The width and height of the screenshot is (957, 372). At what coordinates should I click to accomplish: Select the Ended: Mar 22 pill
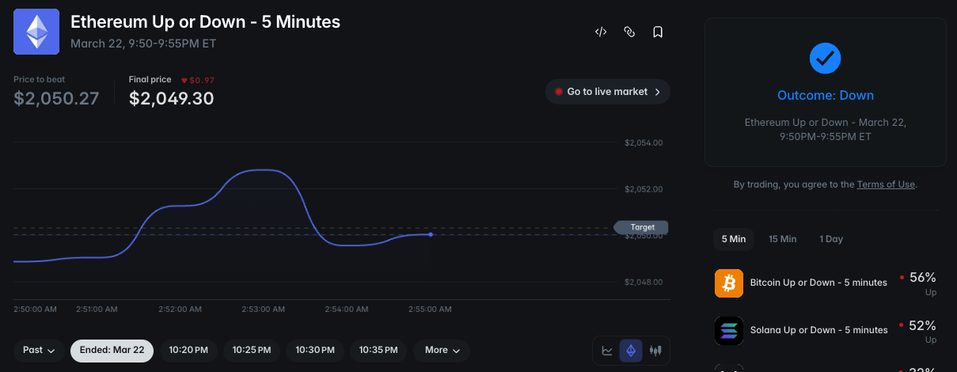pos(112,350)
